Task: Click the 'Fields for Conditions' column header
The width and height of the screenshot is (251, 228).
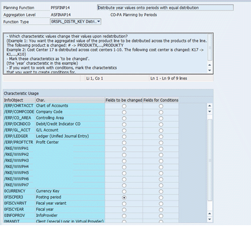Action: click(161, 100)
